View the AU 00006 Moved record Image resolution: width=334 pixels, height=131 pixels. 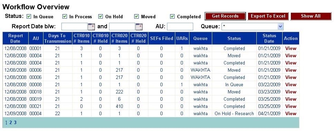pos(291,70)
